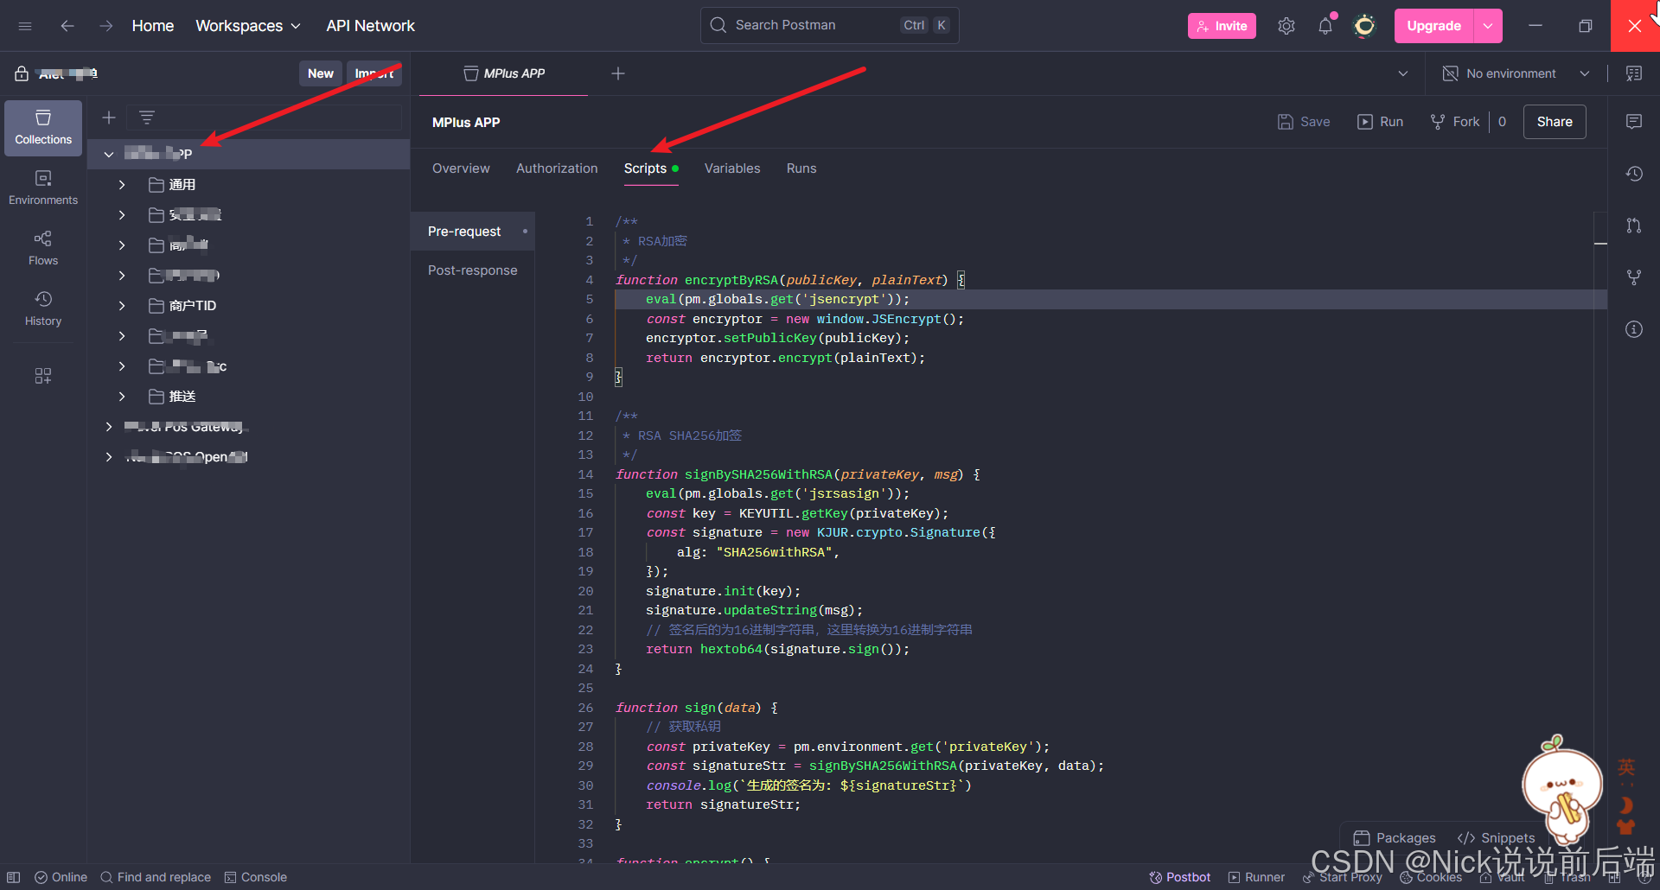Open Runner from the status bar
1660x890 pixels.
1257,877
